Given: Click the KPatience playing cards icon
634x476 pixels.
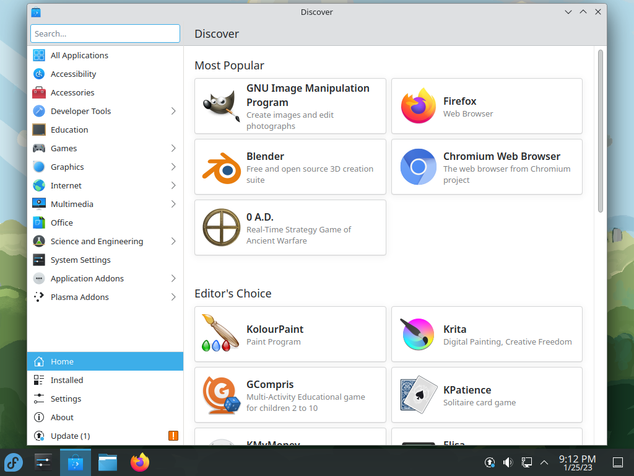Looking at the screenshot, I should 419,395.
